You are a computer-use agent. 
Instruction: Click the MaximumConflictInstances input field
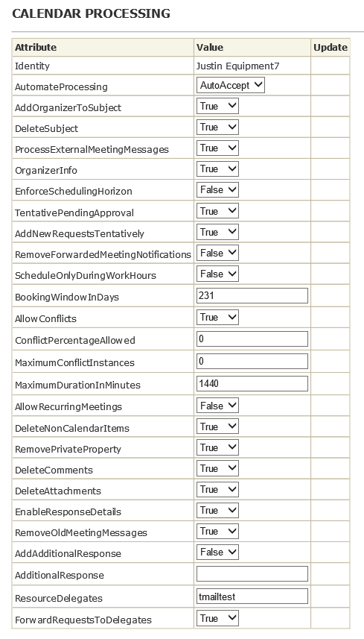tap(252, 361)
